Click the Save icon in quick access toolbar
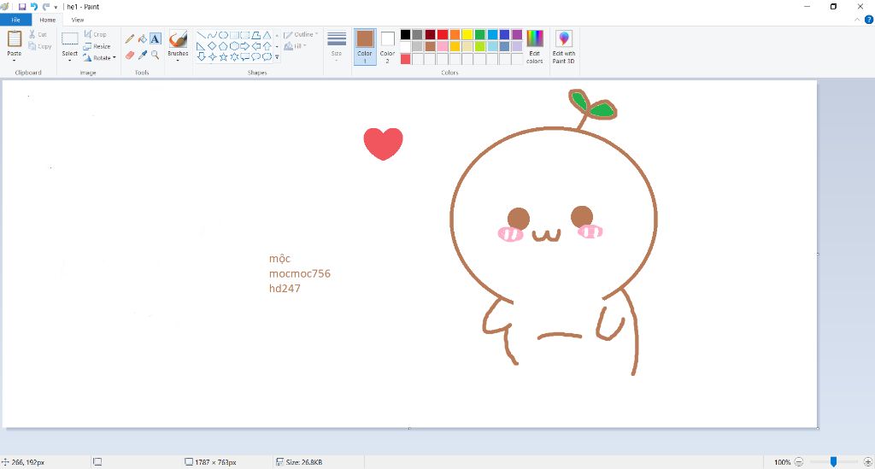This screenshot has height=469, width=875. coord(22,7)
